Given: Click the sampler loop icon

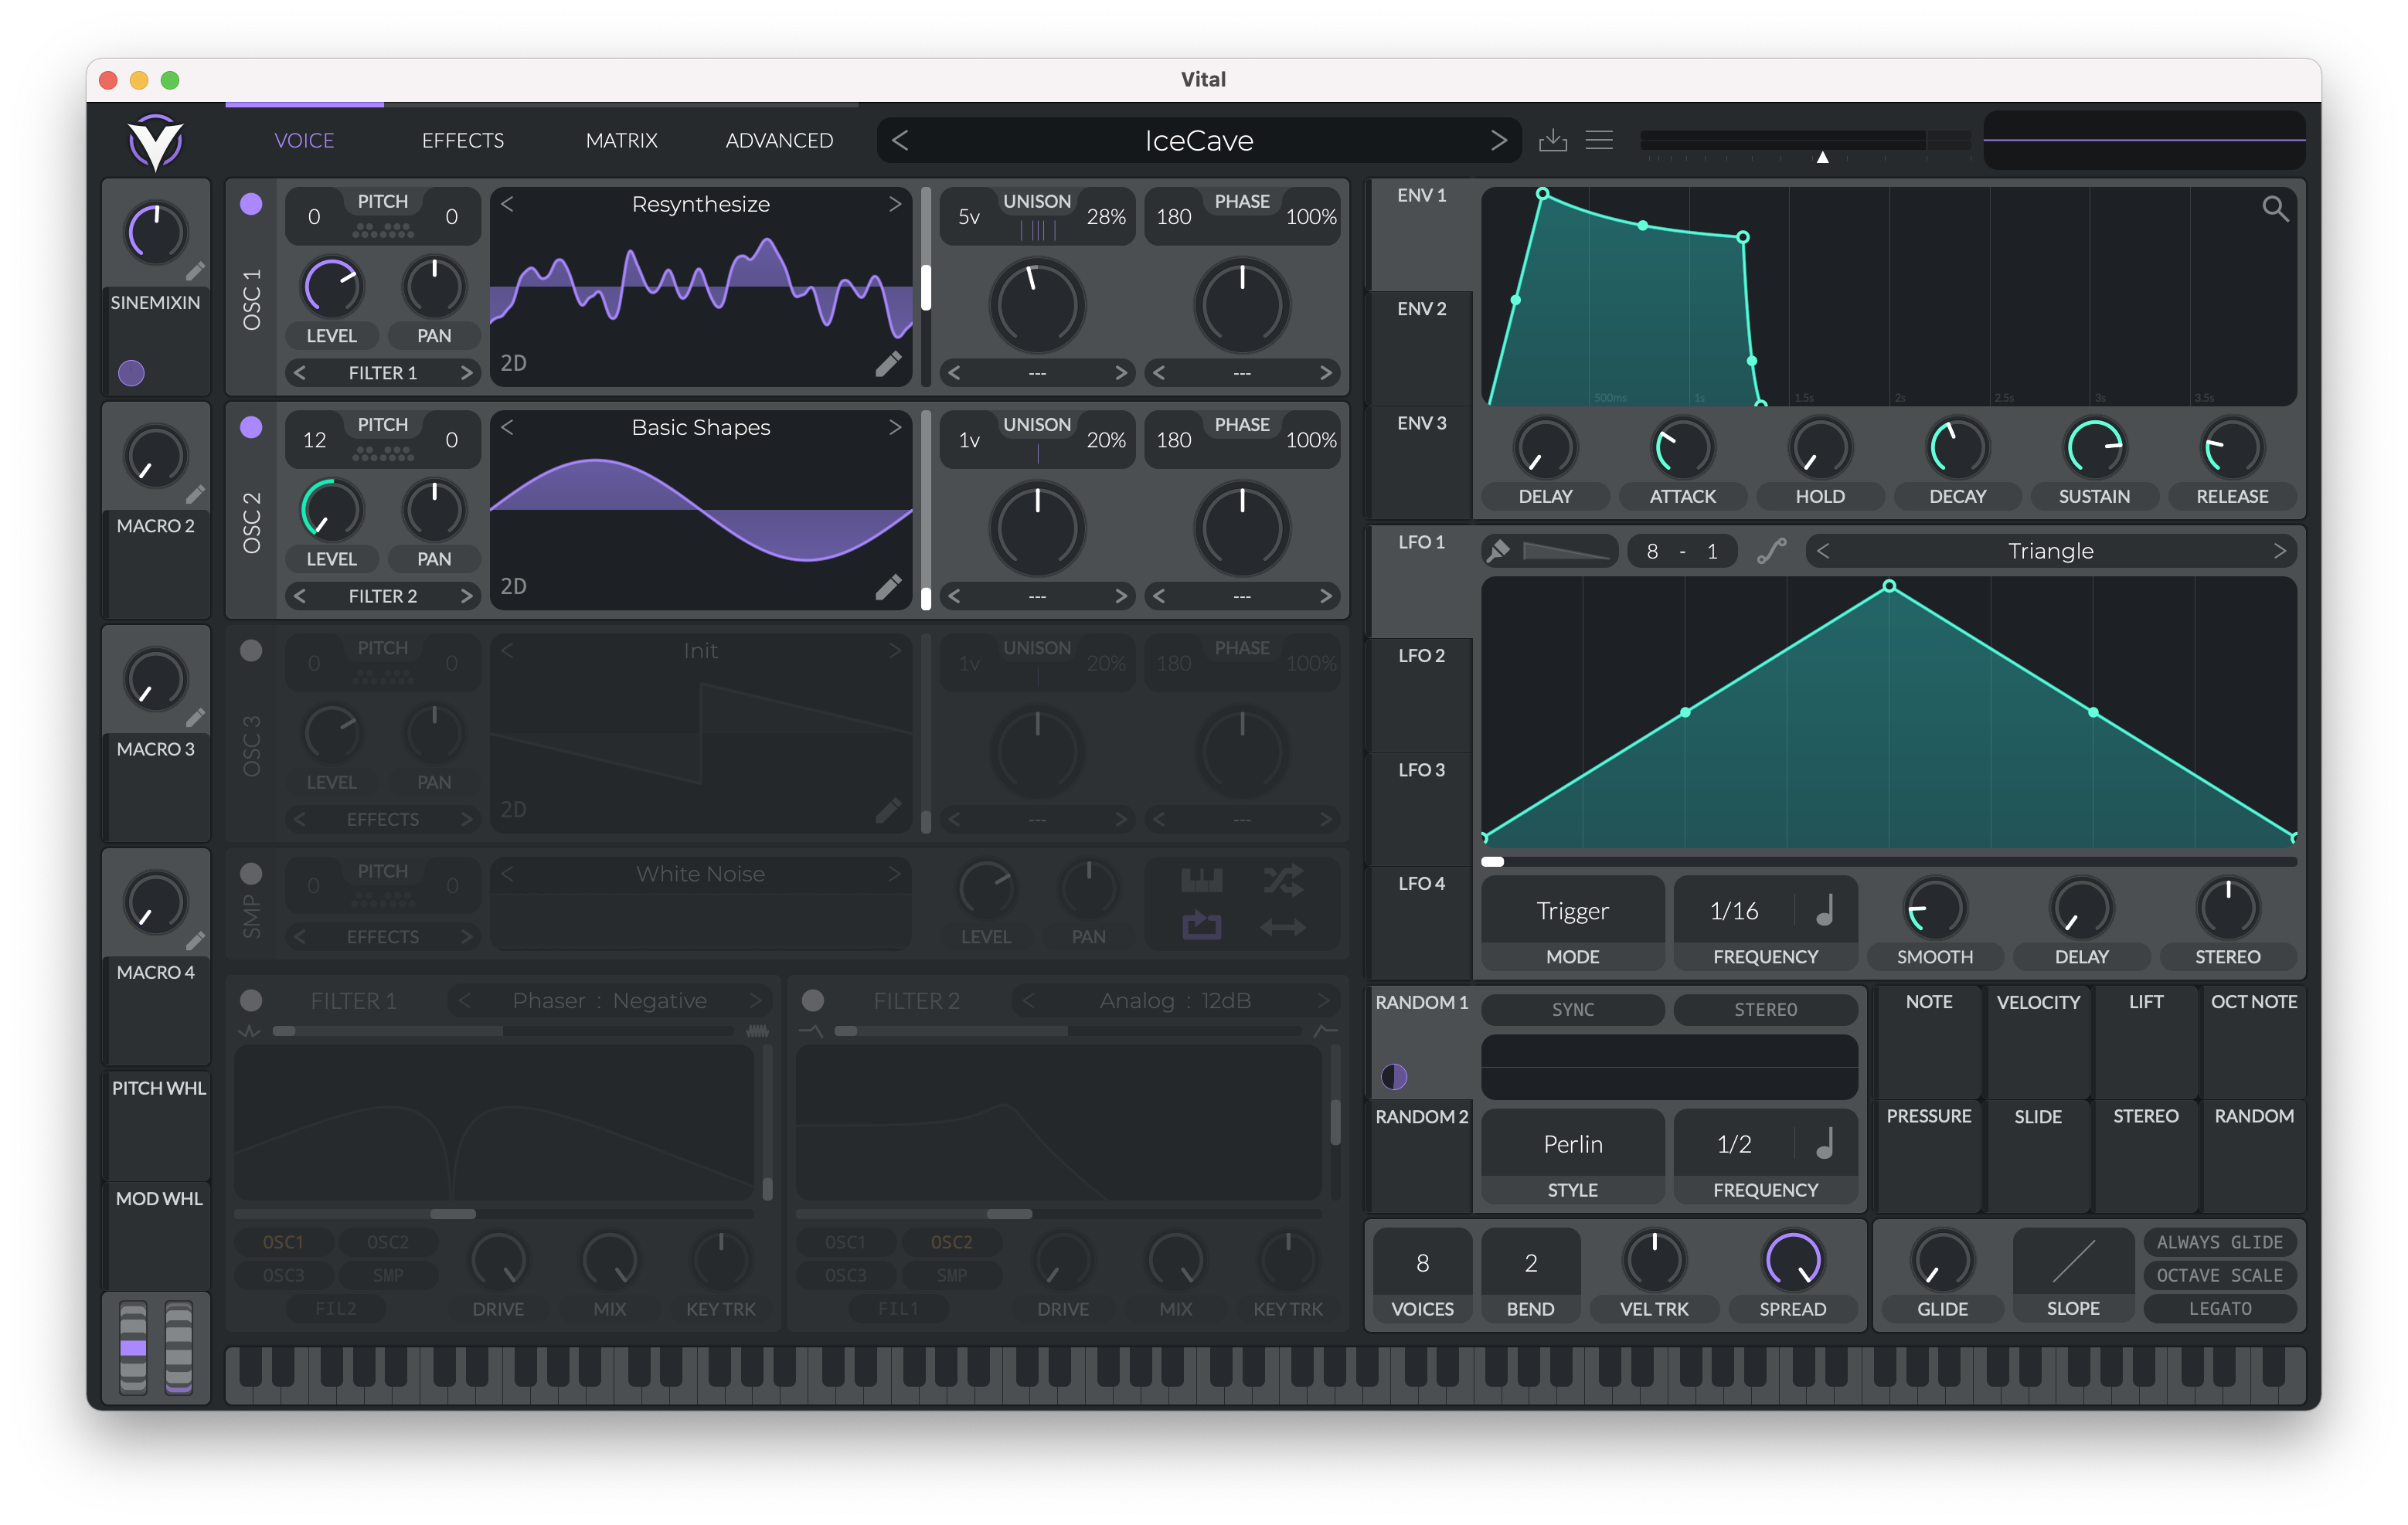Looking at the screenshot, I should [x=1201, y=926].
